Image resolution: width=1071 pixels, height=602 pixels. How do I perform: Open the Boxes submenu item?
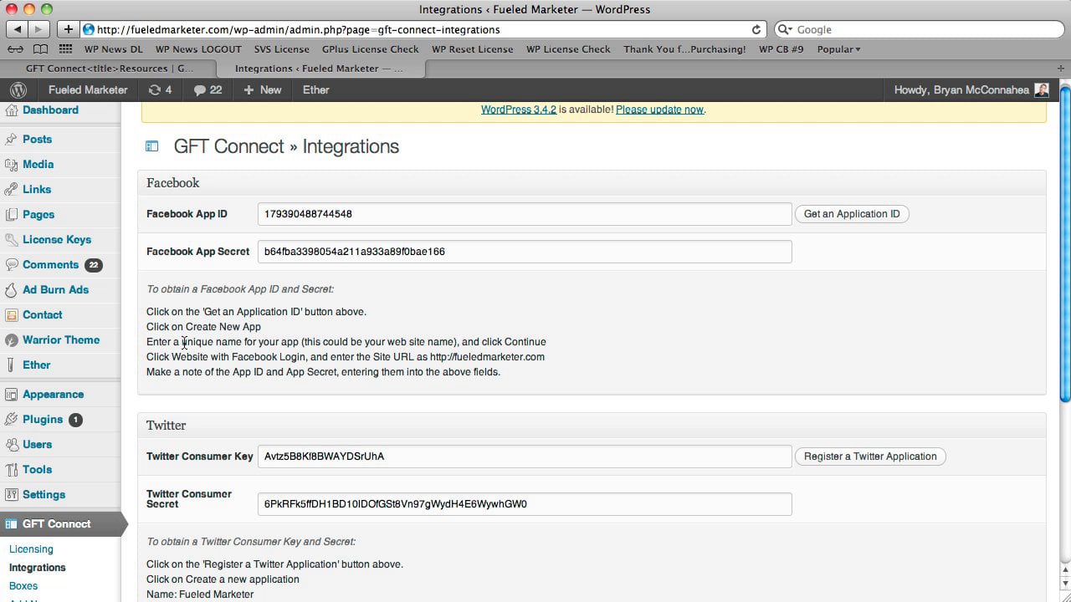(23, 586)
